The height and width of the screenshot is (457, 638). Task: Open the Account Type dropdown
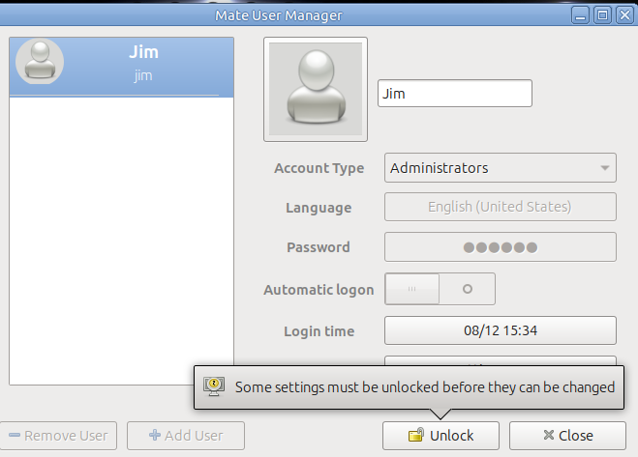(501, 168)
